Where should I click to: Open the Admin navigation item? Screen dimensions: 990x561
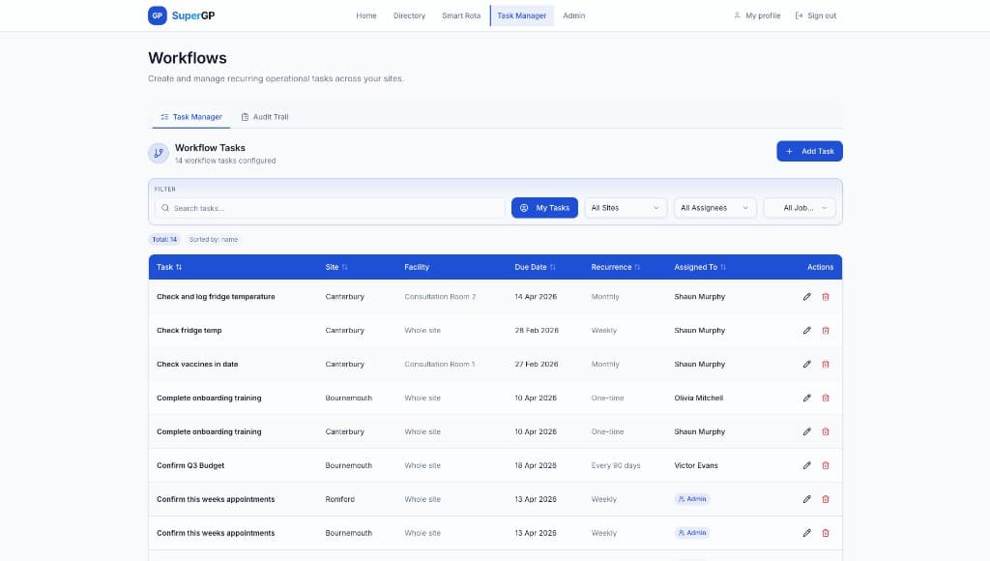pyautogui.click(x=574, y=15)
